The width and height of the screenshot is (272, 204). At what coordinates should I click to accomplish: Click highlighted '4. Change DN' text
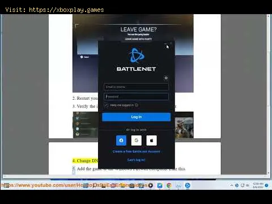(x=86, y=160)
